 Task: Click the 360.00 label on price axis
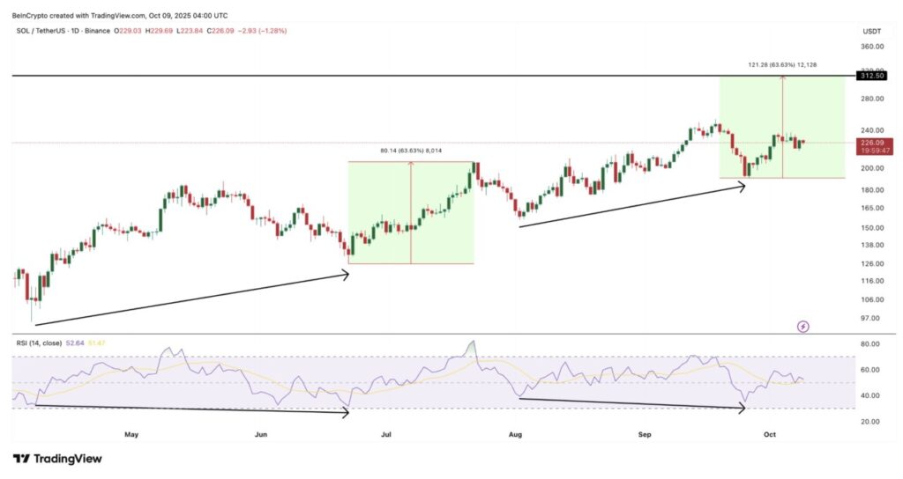(x=873, y=46)
